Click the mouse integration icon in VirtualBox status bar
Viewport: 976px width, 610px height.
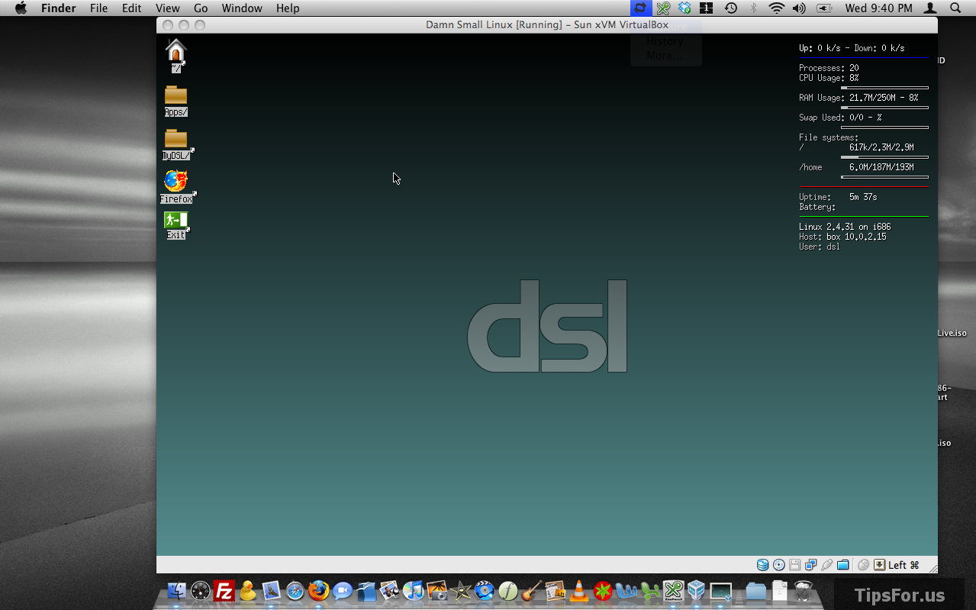point(863,565)
